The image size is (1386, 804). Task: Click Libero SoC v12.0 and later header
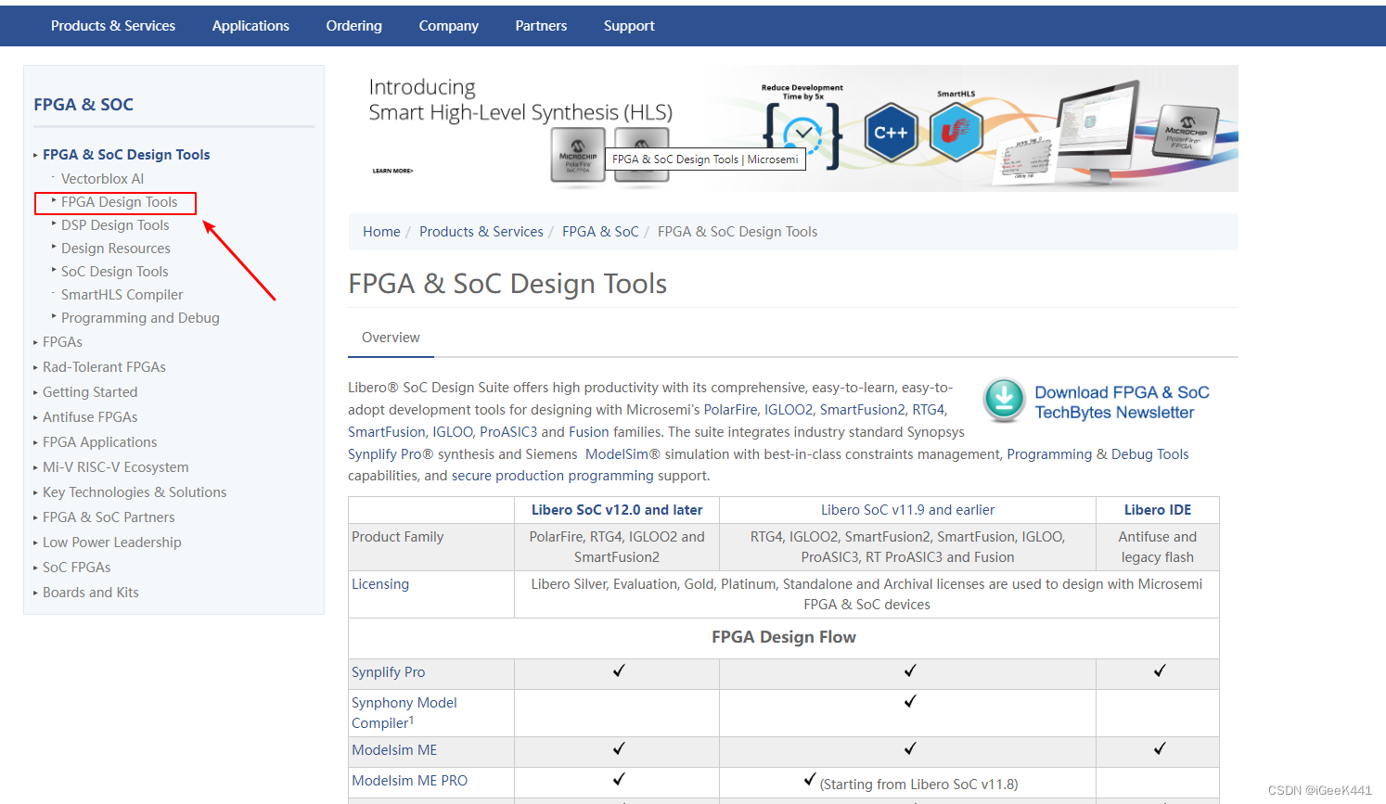[617, 510]
